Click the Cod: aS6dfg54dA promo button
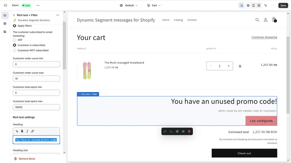 pyautogui.click(x=261, y=121)
